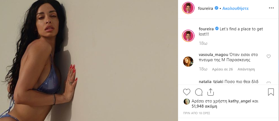Share the post via the share icon

tap(210, 92)
